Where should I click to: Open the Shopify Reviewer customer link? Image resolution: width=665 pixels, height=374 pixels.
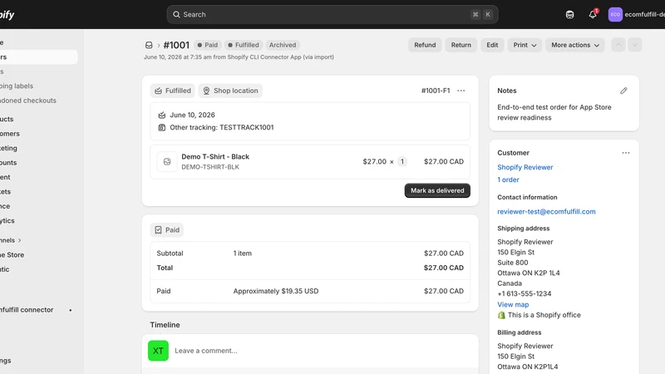tap(525, 167)
